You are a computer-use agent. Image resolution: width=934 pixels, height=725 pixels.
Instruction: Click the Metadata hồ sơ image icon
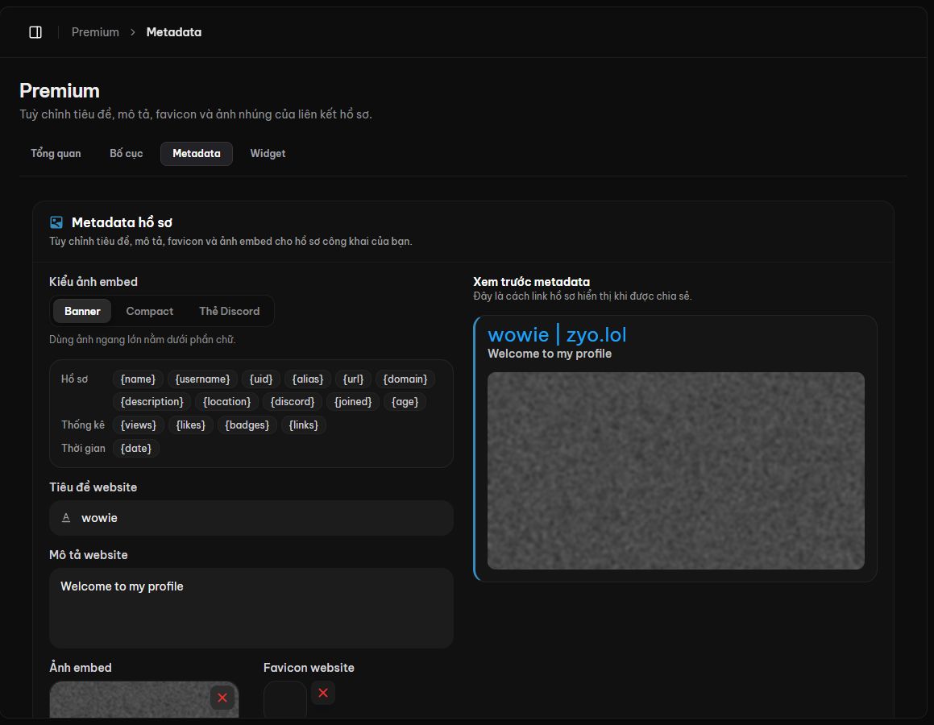(56, 222)
